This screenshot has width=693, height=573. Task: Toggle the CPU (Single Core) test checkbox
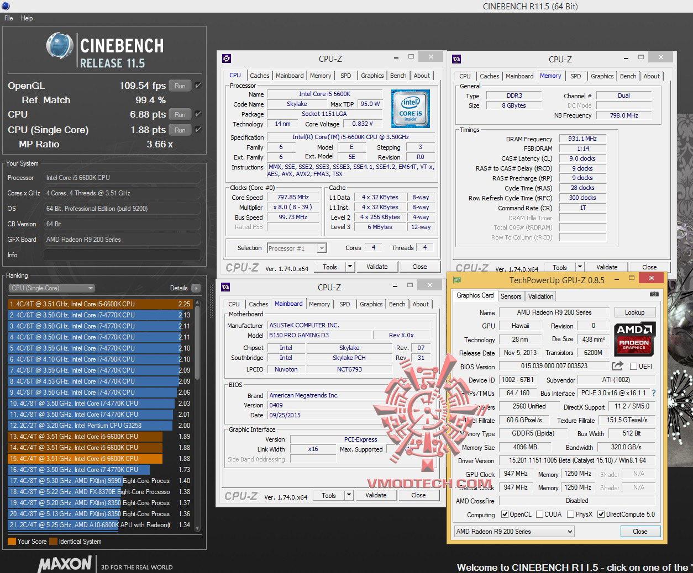point(198,130)
